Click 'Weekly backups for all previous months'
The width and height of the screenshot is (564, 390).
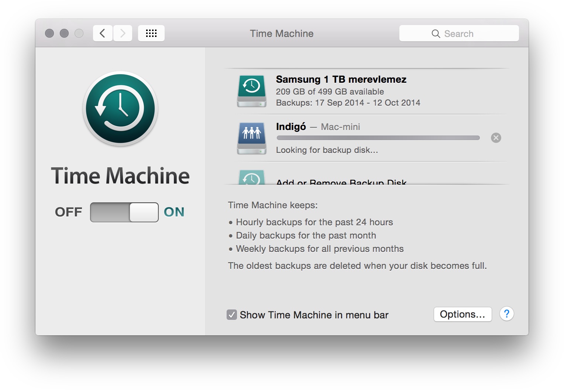coord(320,249)
